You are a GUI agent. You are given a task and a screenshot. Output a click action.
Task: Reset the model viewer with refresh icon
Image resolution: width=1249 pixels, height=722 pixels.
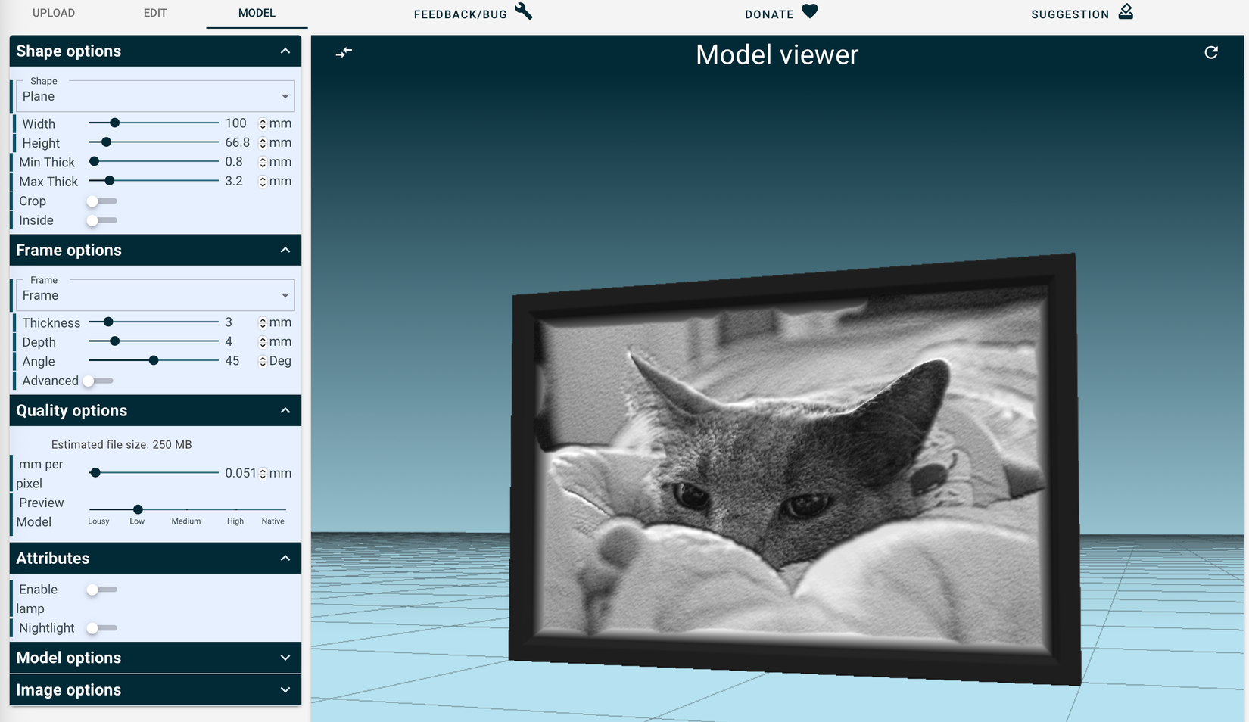click(1211, 52)
